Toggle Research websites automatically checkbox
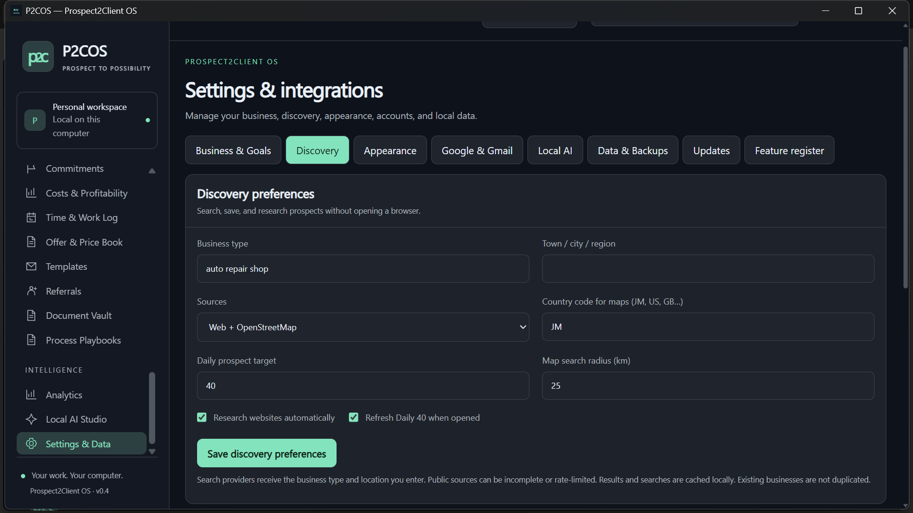Viewport: 913px width, 513px height. pyautogui.click(x=202, y=418)
